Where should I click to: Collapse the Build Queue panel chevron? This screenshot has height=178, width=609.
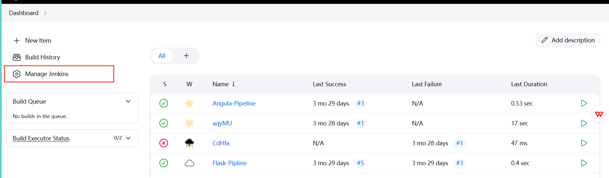(x=128, y=101)
